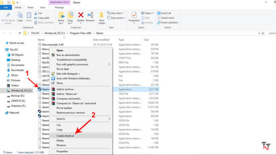The image size is (276, 155).
Task: Click the Search box
Action: pos(272,33)
